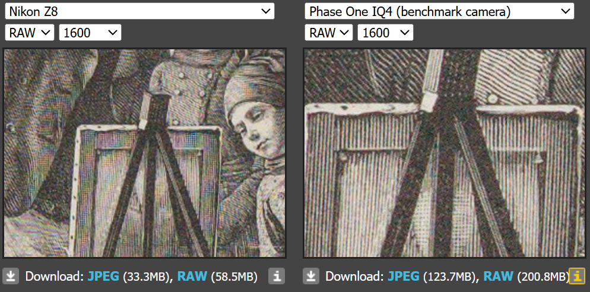
Task: Open the Phase One IQ4 camera dropdown
Action: pos(439,11)
